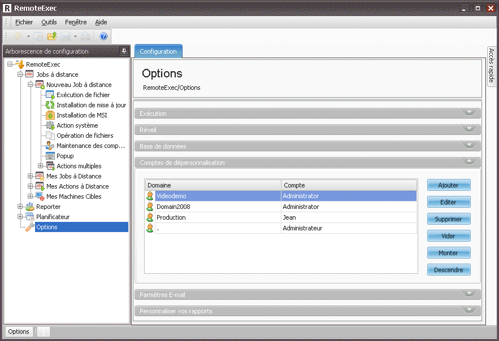This screenshot has height=341, width=499.
Task: Select the Production domain row
Action: pyautogui.click(x=281, y=217)
